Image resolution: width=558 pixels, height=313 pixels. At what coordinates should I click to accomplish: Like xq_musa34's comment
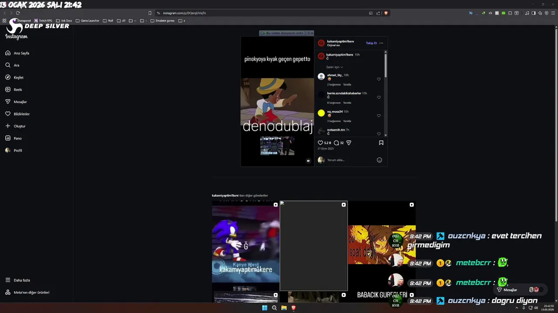[x=379, y=116]
